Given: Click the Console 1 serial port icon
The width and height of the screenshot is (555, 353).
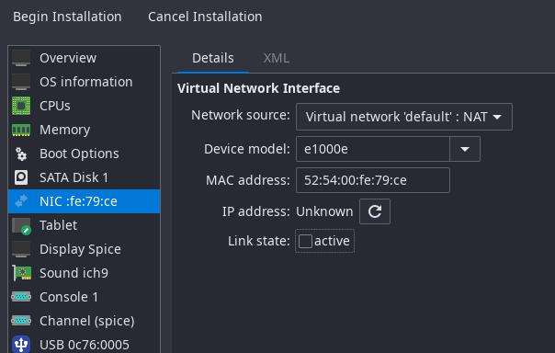Looking at the screenshot, I should [21, 297].
